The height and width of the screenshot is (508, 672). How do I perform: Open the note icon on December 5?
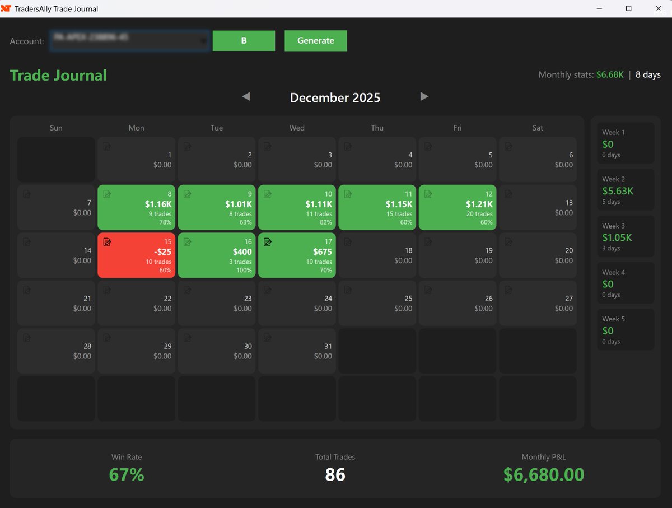(428, 147)
